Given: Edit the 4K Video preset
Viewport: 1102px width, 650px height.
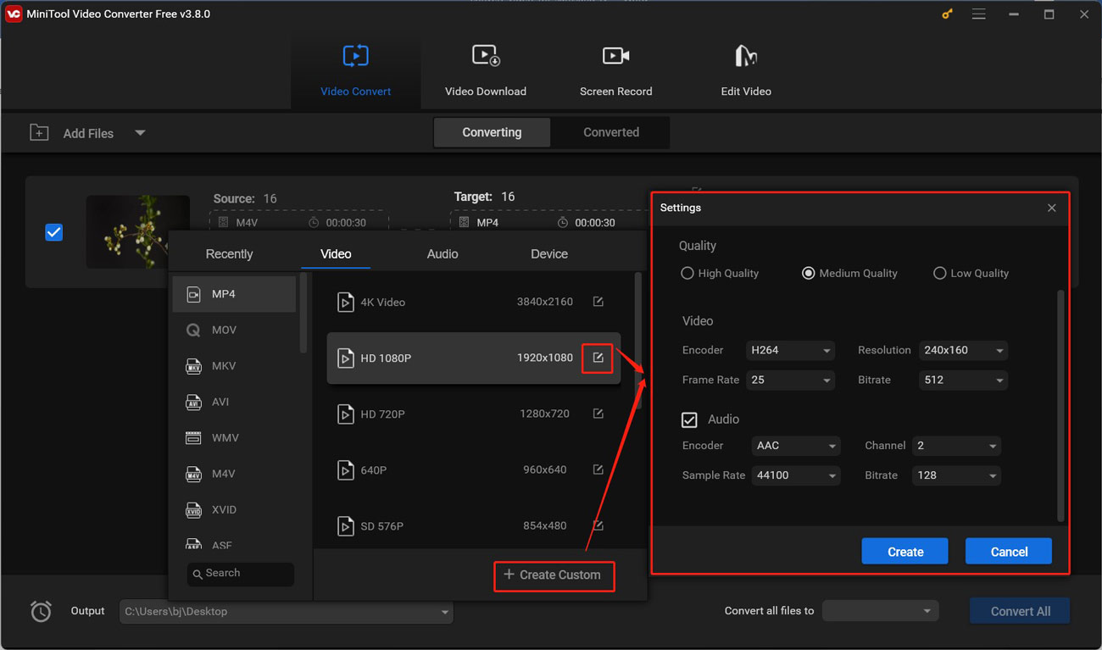Looking at the screenshot, I should click(598, 302).
